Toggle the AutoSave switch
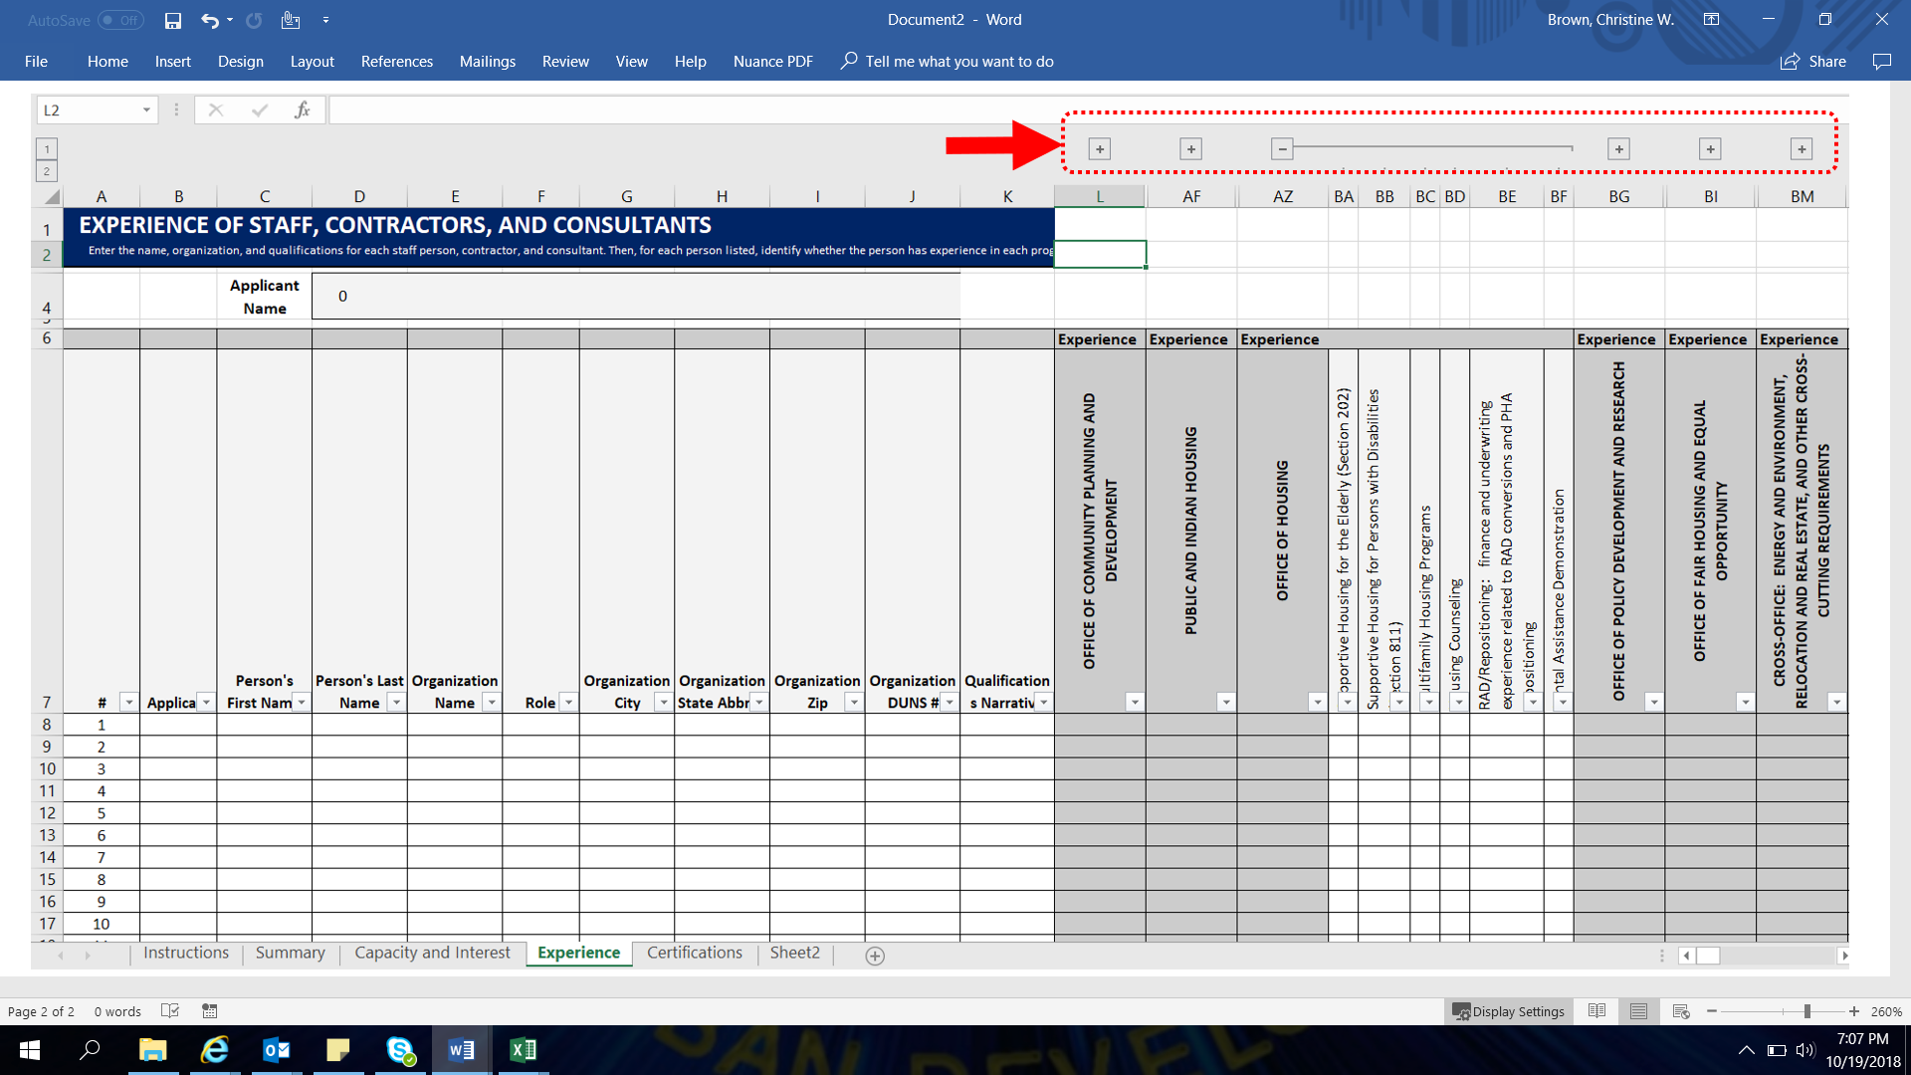This screenshot has height=1075, width=1911. [120, 20]
